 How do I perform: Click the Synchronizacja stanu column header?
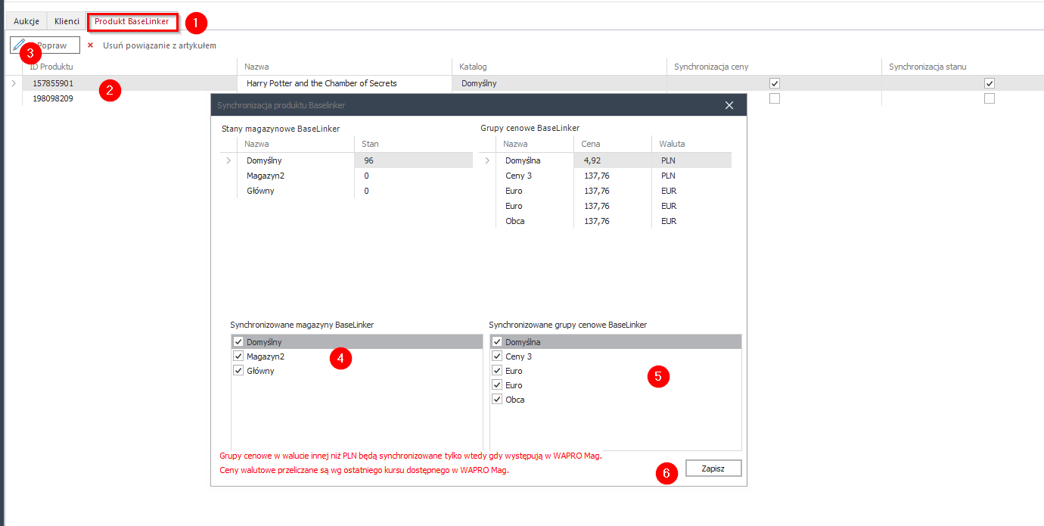[x=962, y=67]
